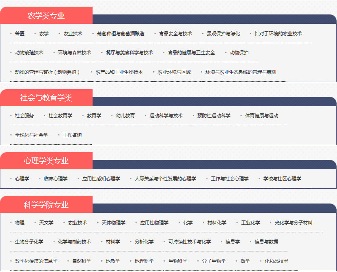This screenshot has height=272, width=337.
Task: Open the 心理学类专业 category header
Action: pos(46,161)
